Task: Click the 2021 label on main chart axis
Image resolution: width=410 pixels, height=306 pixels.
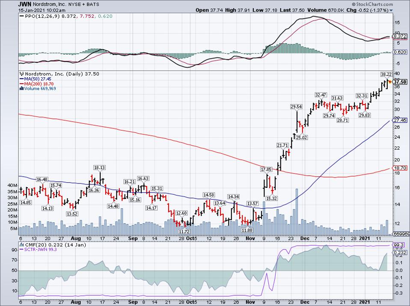Action: coord(365,239)
